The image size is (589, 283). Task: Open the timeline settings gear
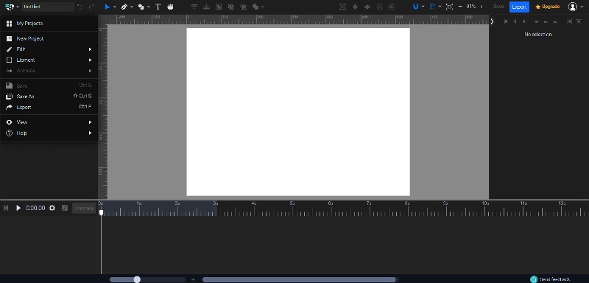[x=52, y=208]
